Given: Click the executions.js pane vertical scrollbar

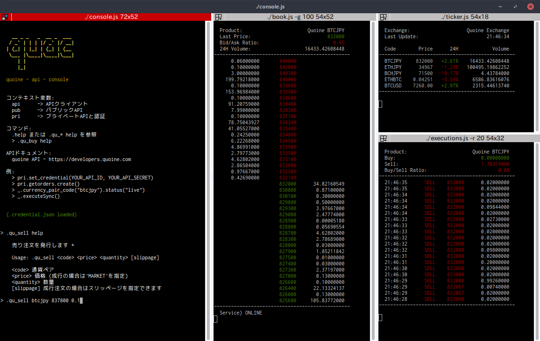Looking at the screenshot, I should click(536, 241).
